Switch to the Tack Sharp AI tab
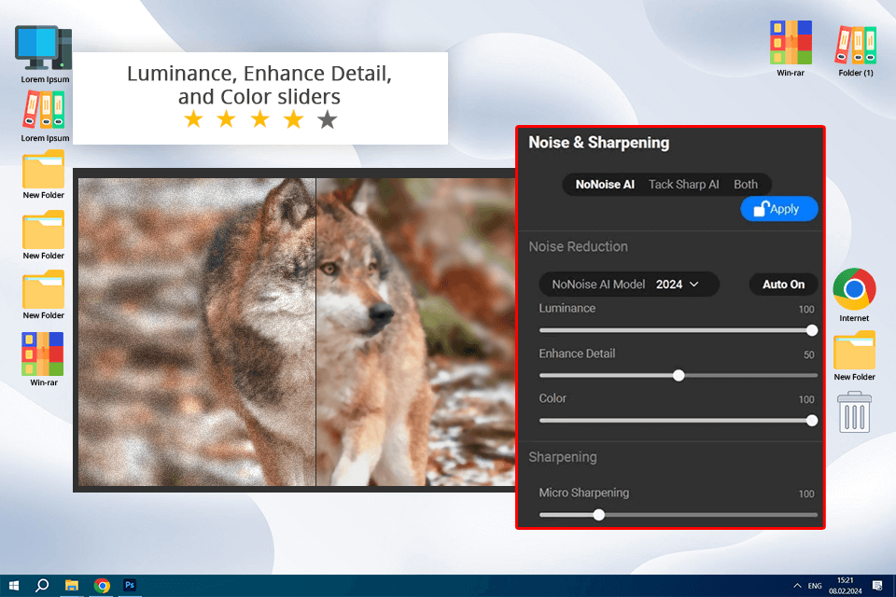Viewport: 896px width, 597px height. (x=683, y=185)
